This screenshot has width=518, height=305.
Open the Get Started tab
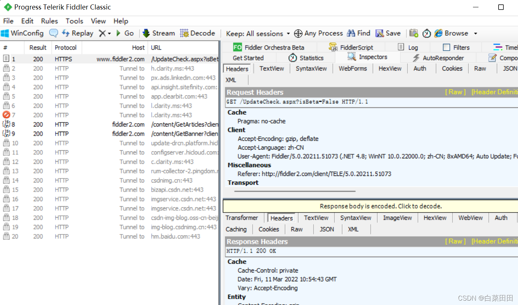click(x=248, y=58)
